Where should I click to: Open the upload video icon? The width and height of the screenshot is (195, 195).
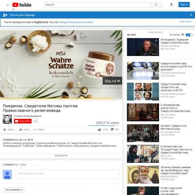point(171,5)
